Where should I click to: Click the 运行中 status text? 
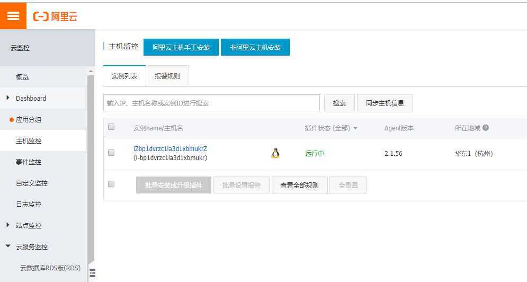tap(314, 153)
